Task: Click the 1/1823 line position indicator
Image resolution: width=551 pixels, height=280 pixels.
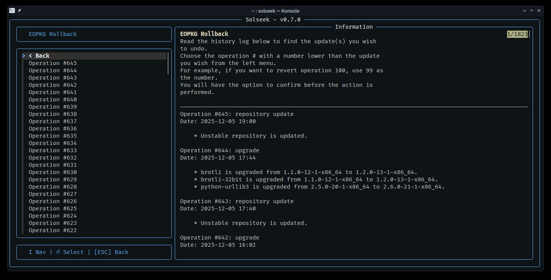Action: [x=517, y=34]
